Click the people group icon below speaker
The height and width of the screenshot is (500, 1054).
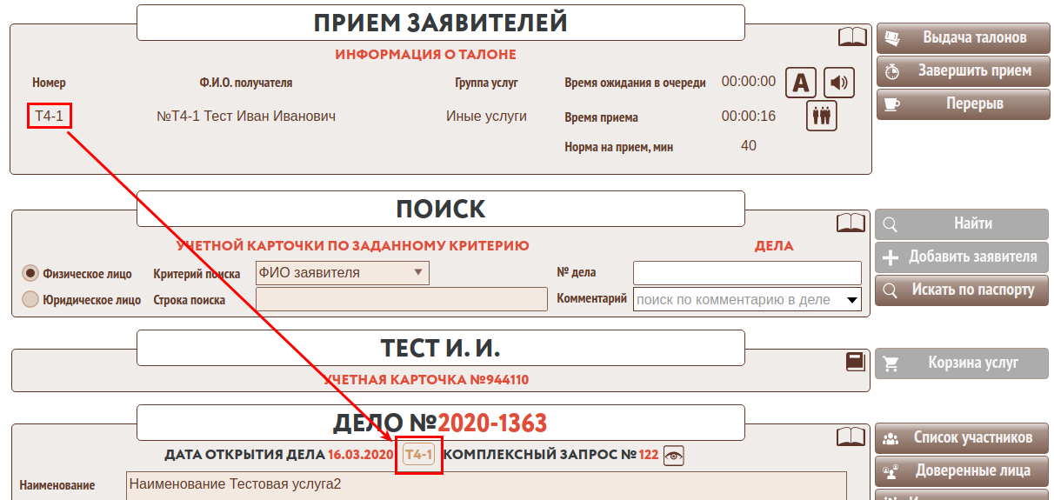coord(821,116)
